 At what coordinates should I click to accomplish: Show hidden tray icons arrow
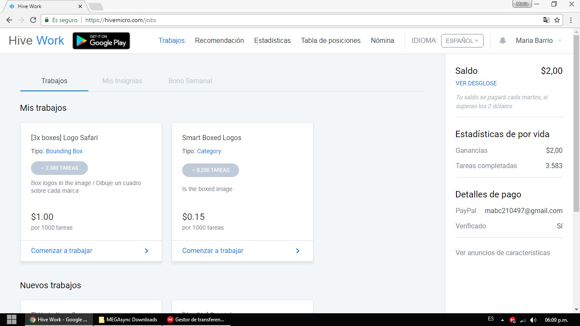tap(503, 320)
